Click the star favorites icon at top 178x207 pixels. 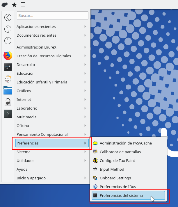click(14, 5)
